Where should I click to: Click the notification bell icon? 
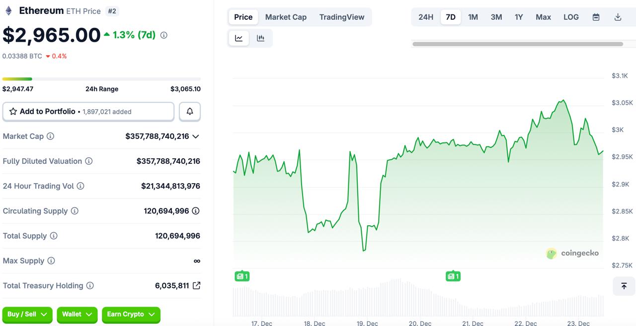pyautogui.click(x=190, y=111)
